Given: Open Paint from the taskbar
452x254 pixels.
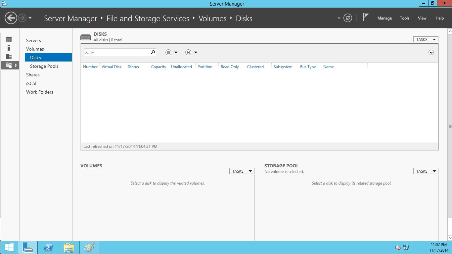Looking at the screenshot, I should (x=89, y=247).
